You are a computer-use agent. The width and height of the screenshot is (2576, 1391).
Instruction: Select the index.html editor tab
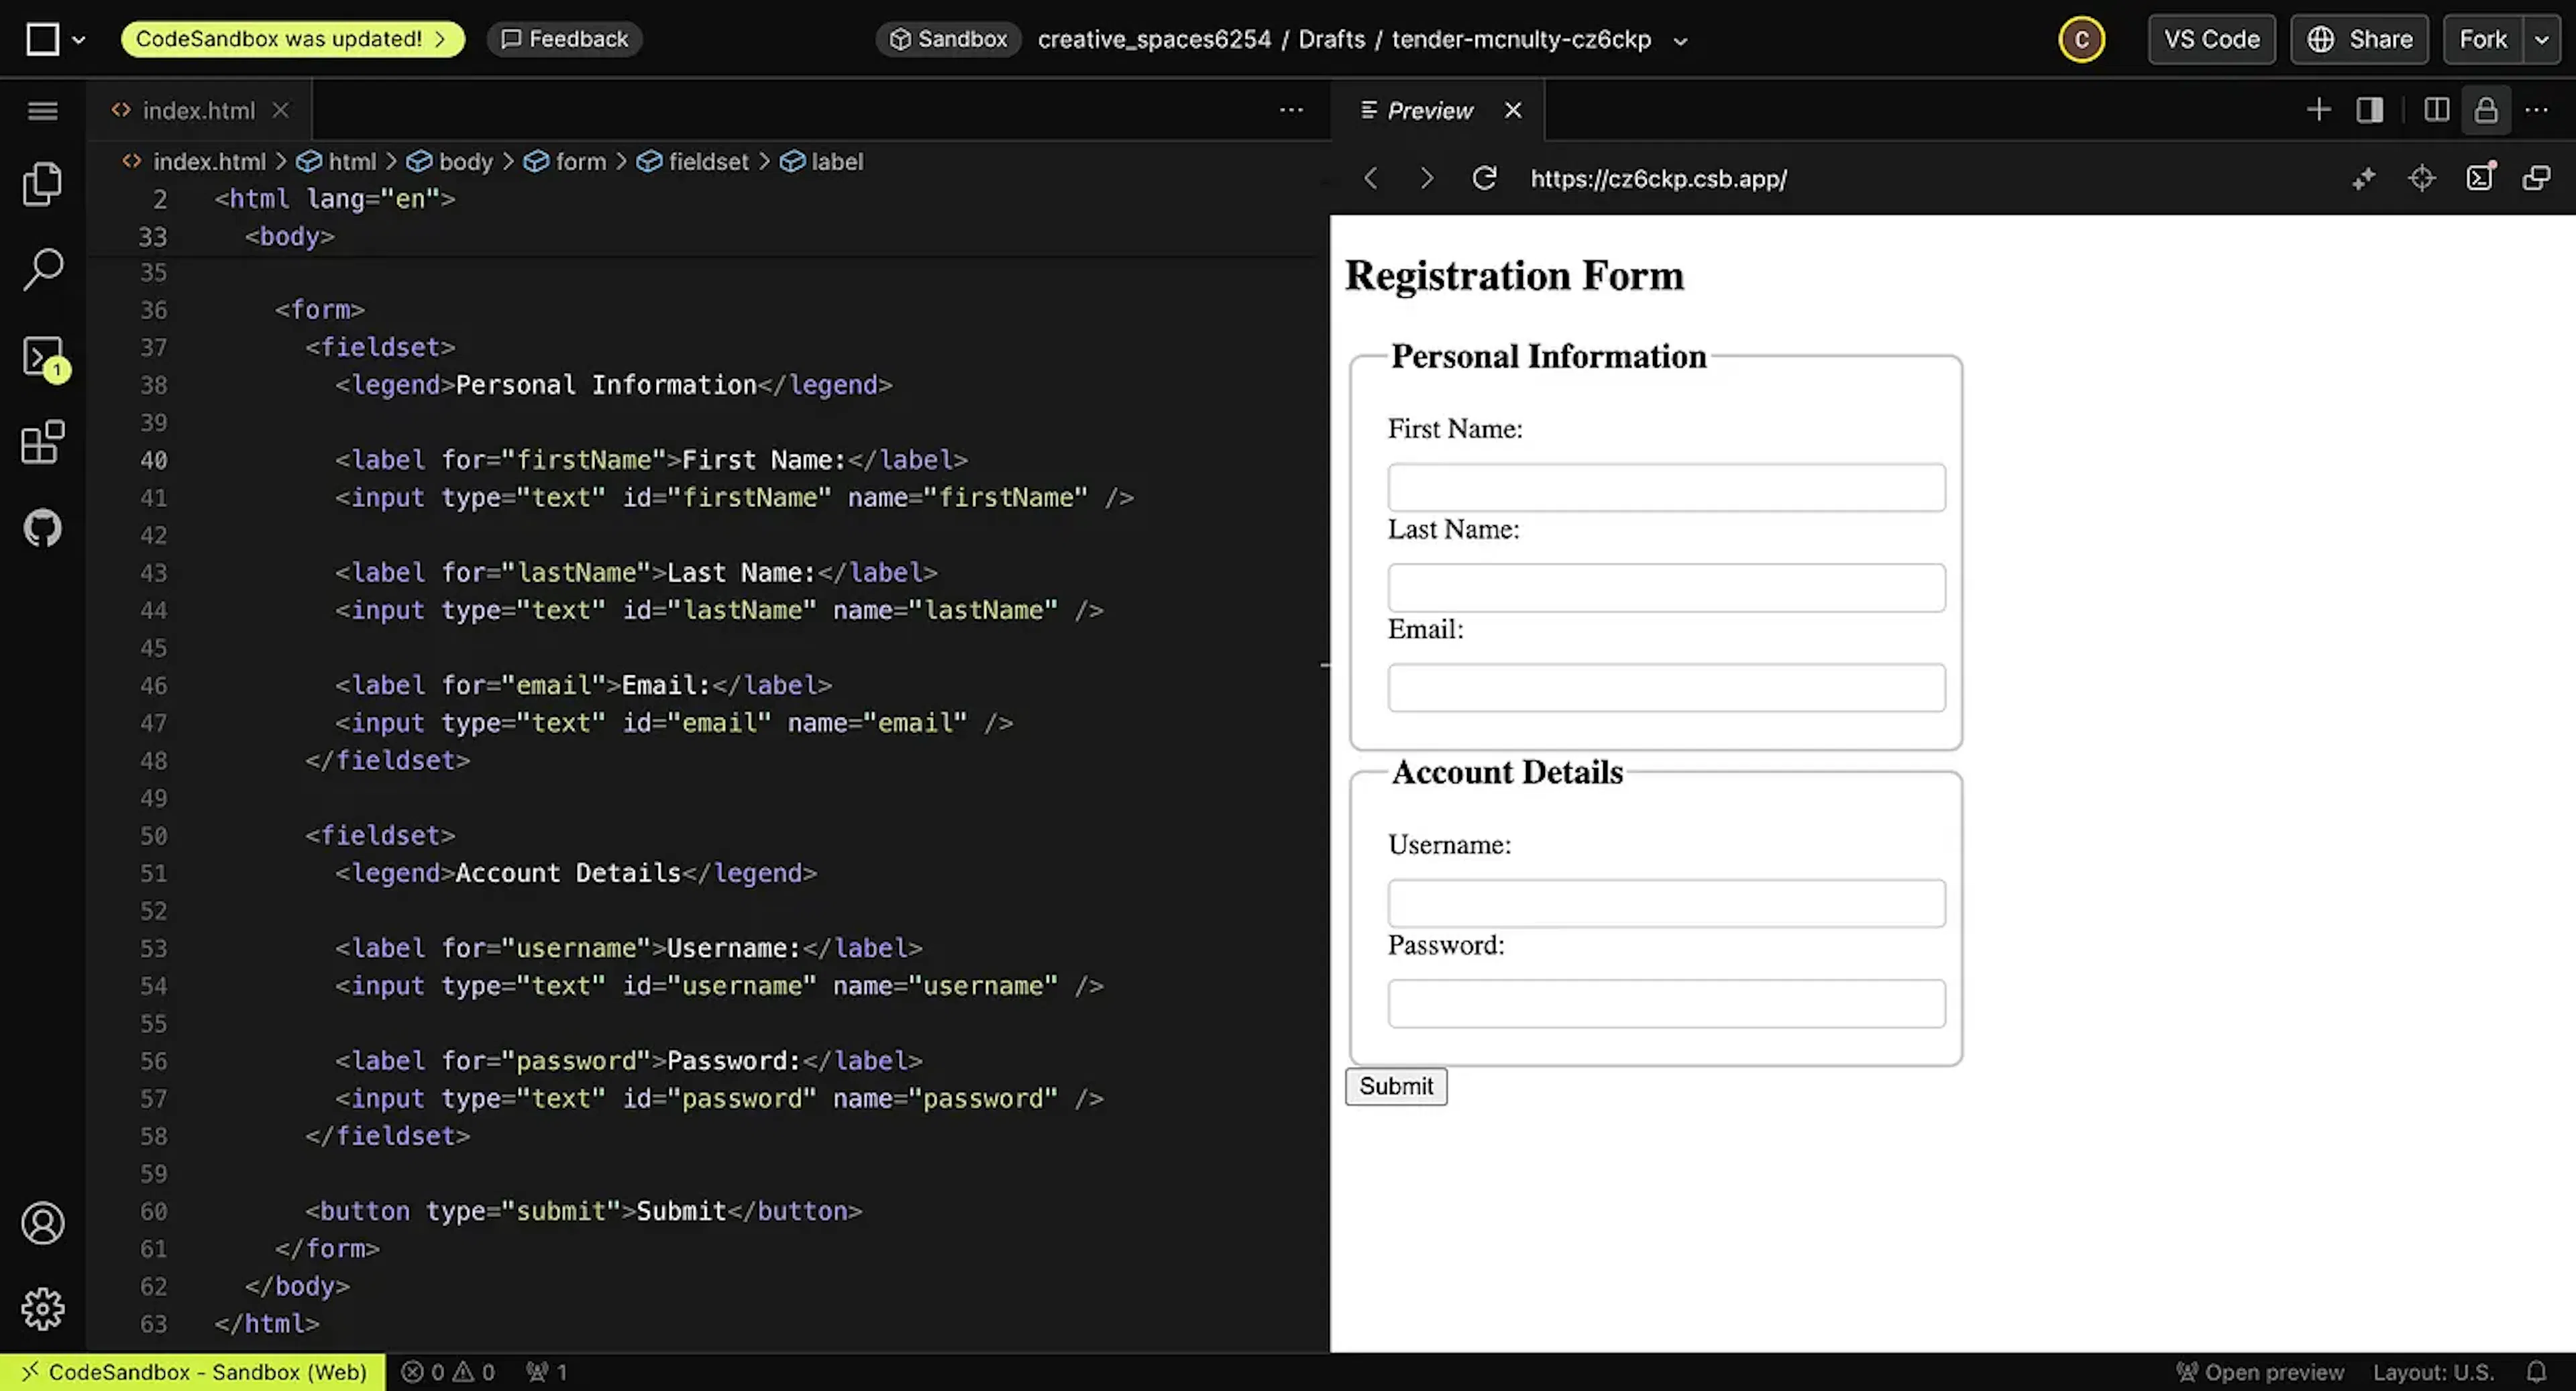198,110
